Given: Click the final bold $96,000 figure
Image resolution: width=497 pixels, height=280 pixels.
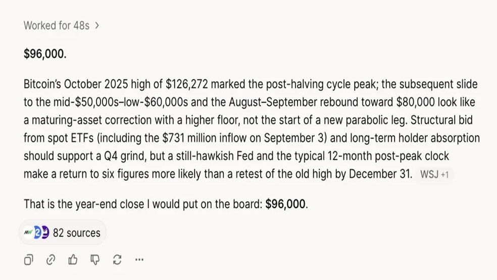Looking at the screenshot, I should click(x=285, y=204).
